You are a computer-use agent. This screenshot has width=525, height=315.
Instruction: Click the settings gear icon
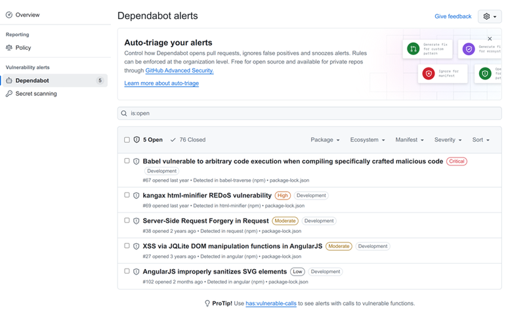coord(487,16)
